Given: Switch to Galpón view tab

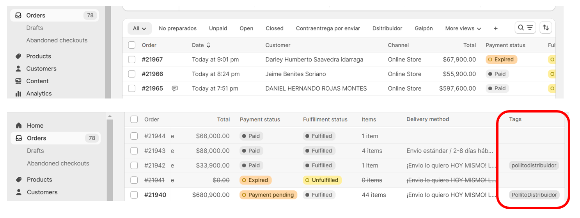Looking at the screenshot, I should tap(424, 28).
